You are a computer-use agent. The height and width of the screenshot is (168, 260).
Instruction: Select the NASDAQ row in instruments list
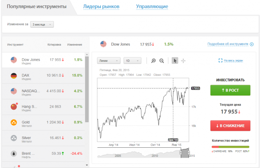coord(45,91)
